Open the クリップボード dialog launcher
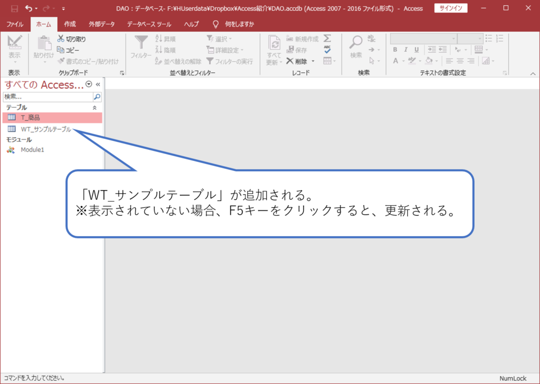Screen dimensions: 540x384 [x=122, y=73]
